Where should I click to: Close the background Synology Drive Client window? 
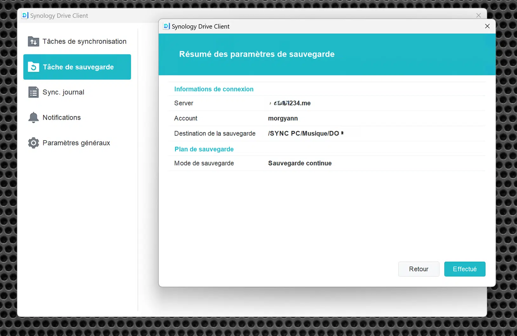[x=479, y=15]
